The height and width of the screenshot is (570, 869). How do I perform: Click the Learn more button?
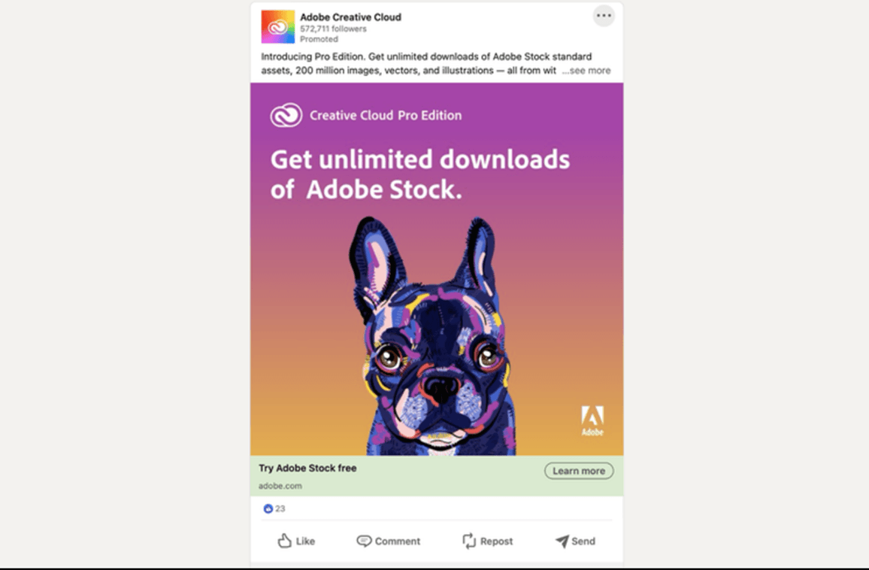(x=578, y=470)
